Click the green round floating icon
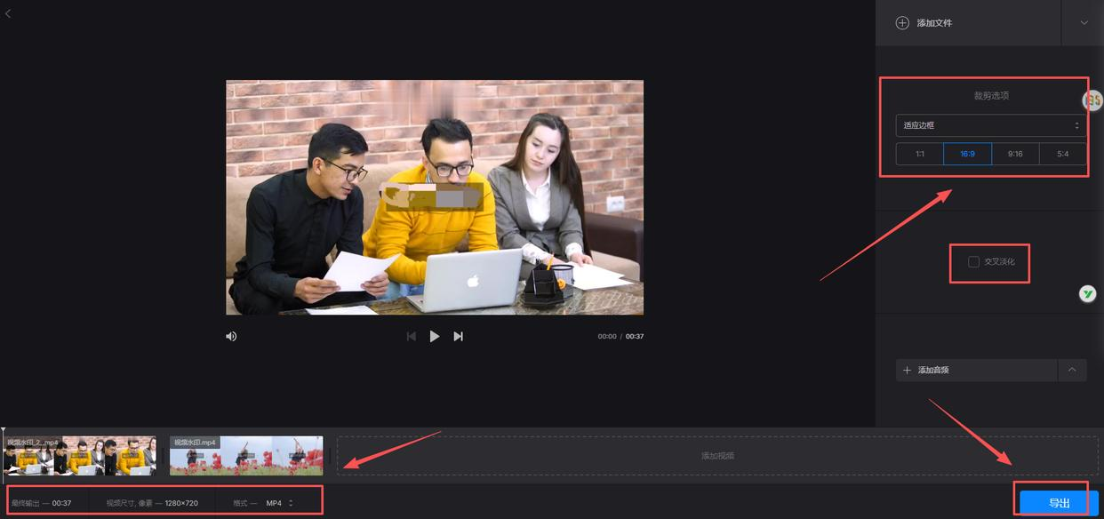Viewport: 1104px width, 519px height. 1087,294
